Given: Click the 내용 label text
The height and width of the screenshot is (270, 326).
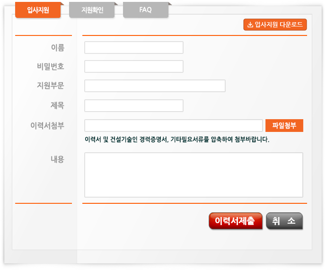Looking at the screenshot, I should 57,159.
